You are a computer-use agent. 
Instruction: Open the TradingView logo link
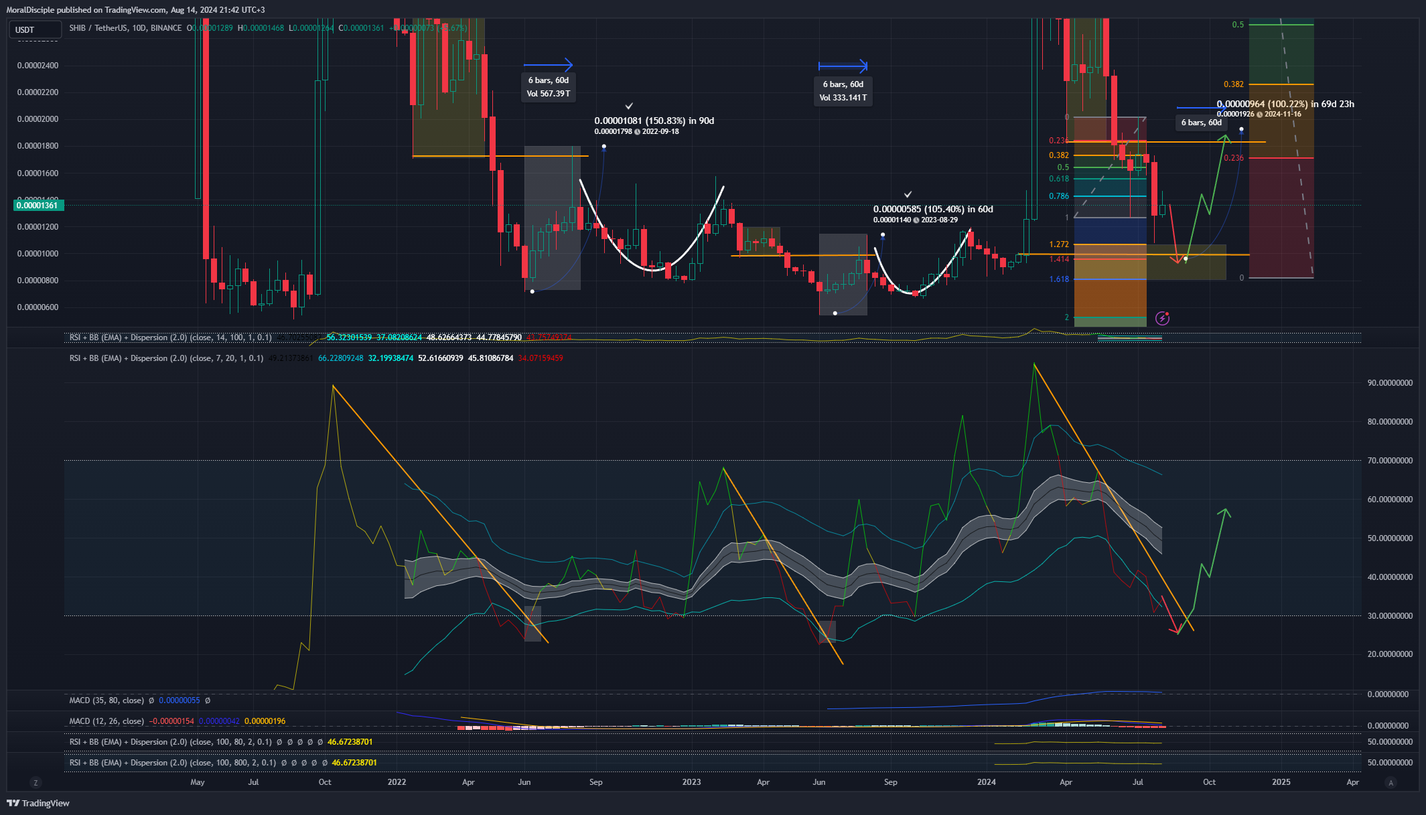38,803
